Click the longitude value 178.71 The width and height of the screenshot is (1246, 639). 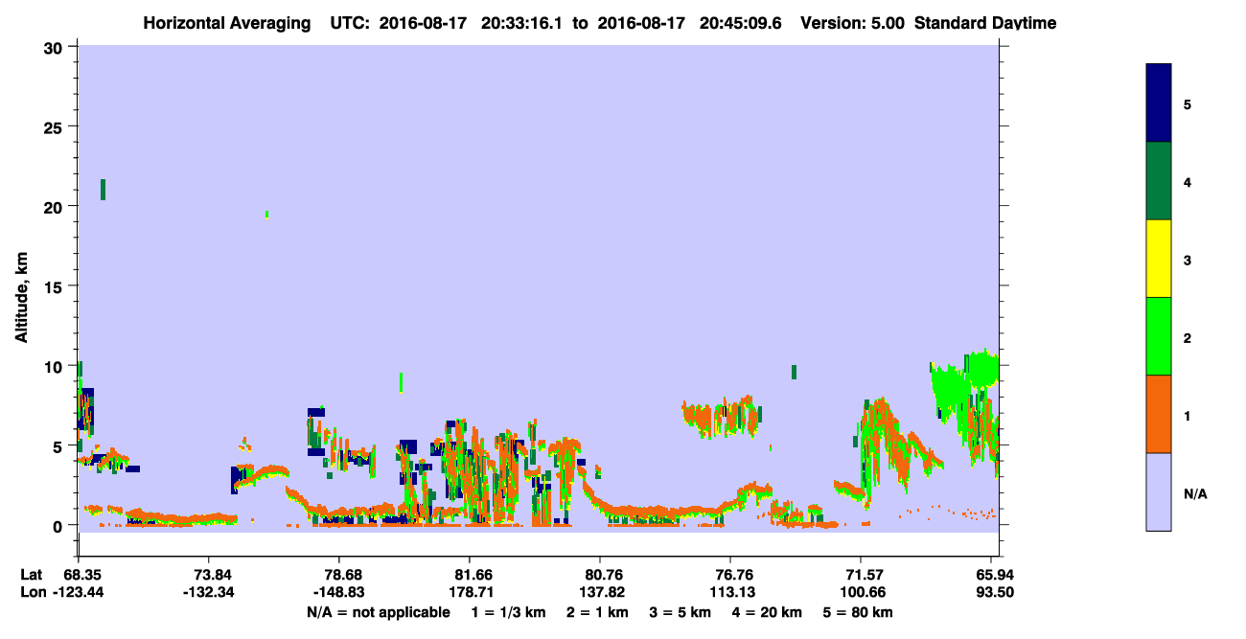coord(470,592)
